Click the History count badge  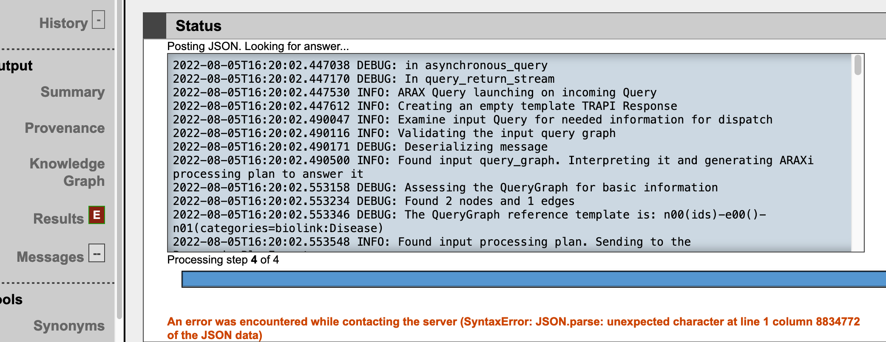pyautogui.click(x=99, y=20)
